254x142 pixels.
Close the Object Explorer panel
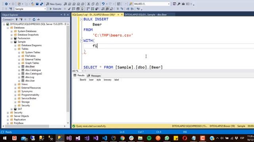[68, 15]
